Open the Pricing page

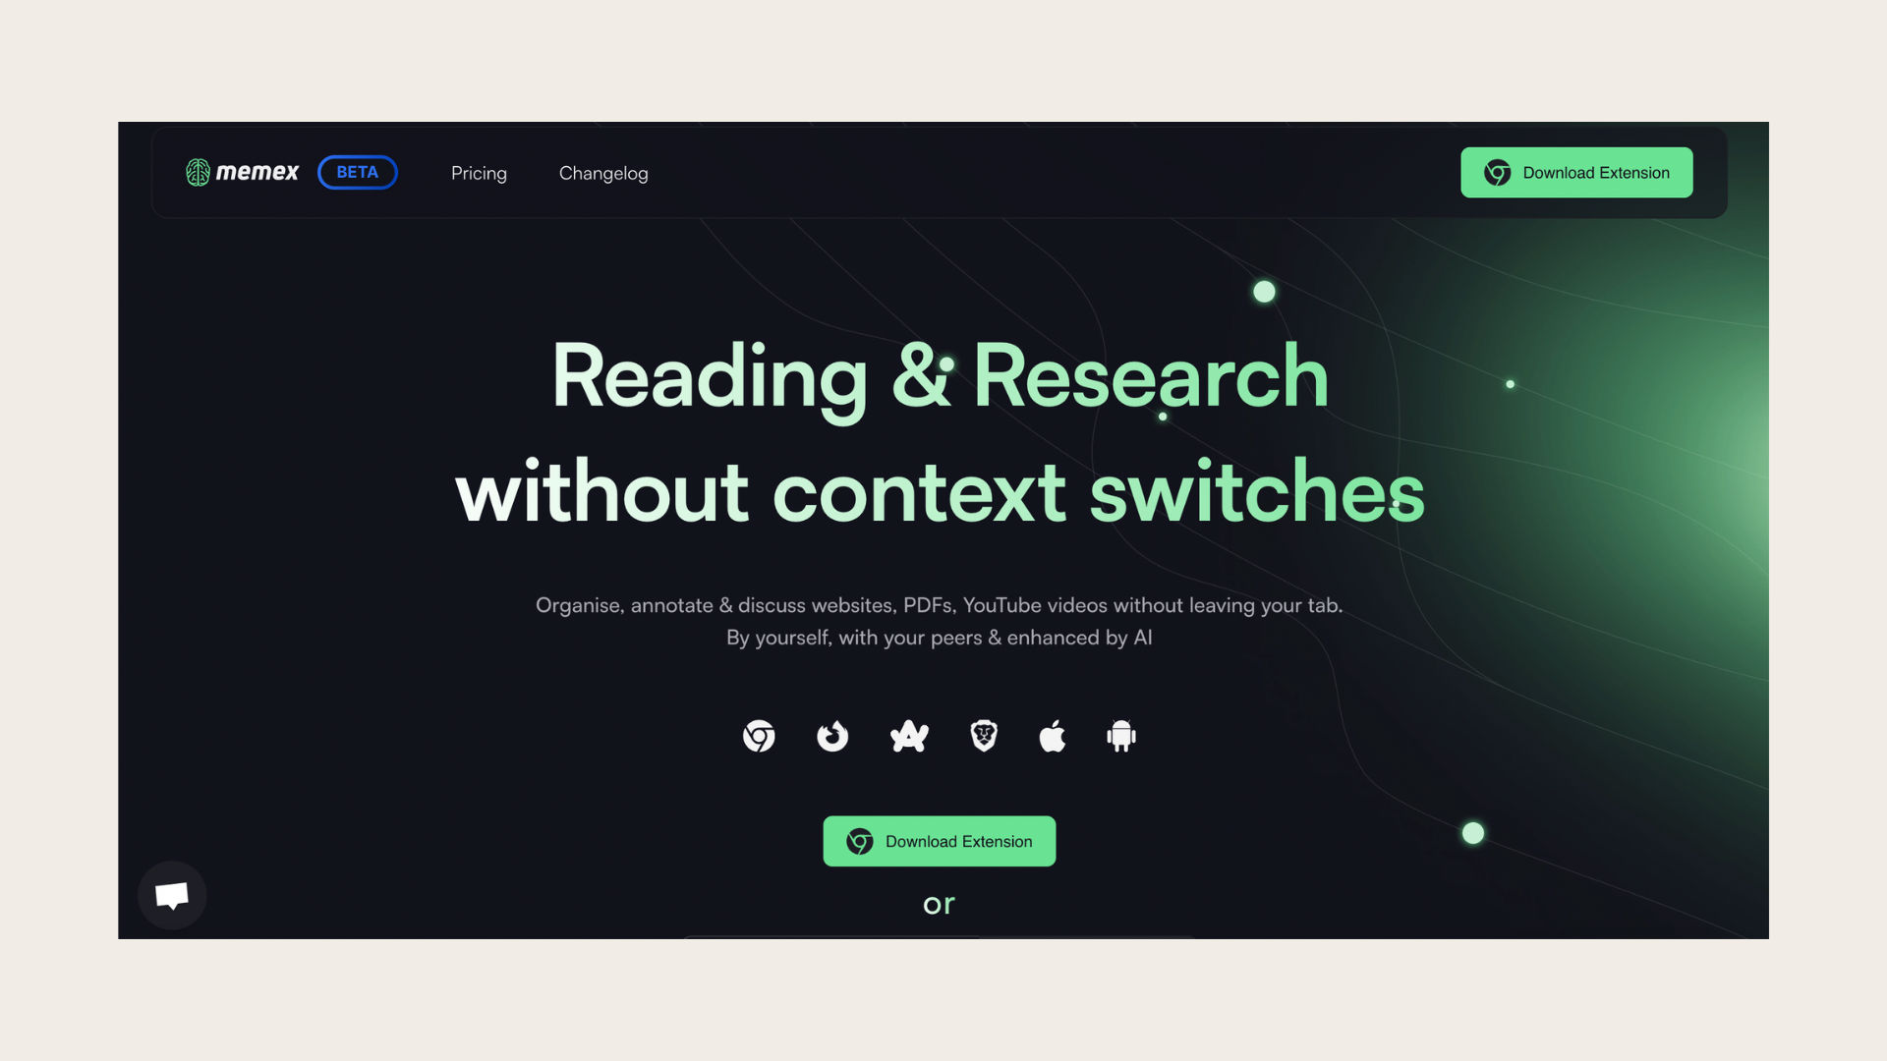tap(479, 172)
